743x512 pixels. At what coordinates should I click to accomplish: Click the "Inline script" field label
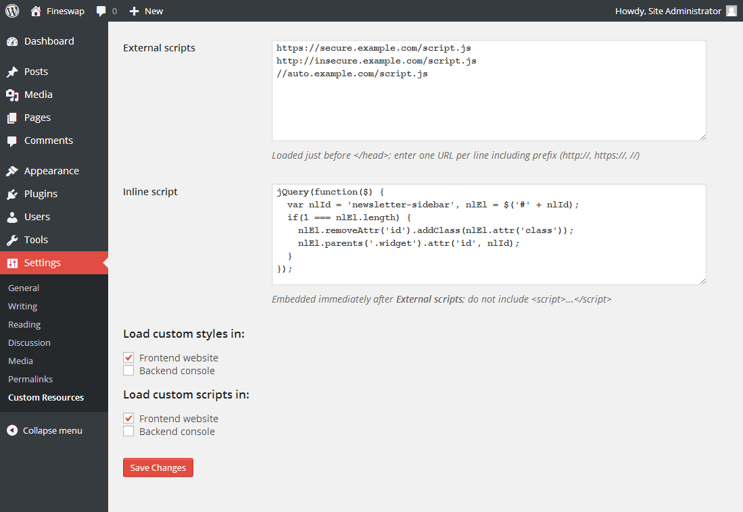tap(150, 192)
